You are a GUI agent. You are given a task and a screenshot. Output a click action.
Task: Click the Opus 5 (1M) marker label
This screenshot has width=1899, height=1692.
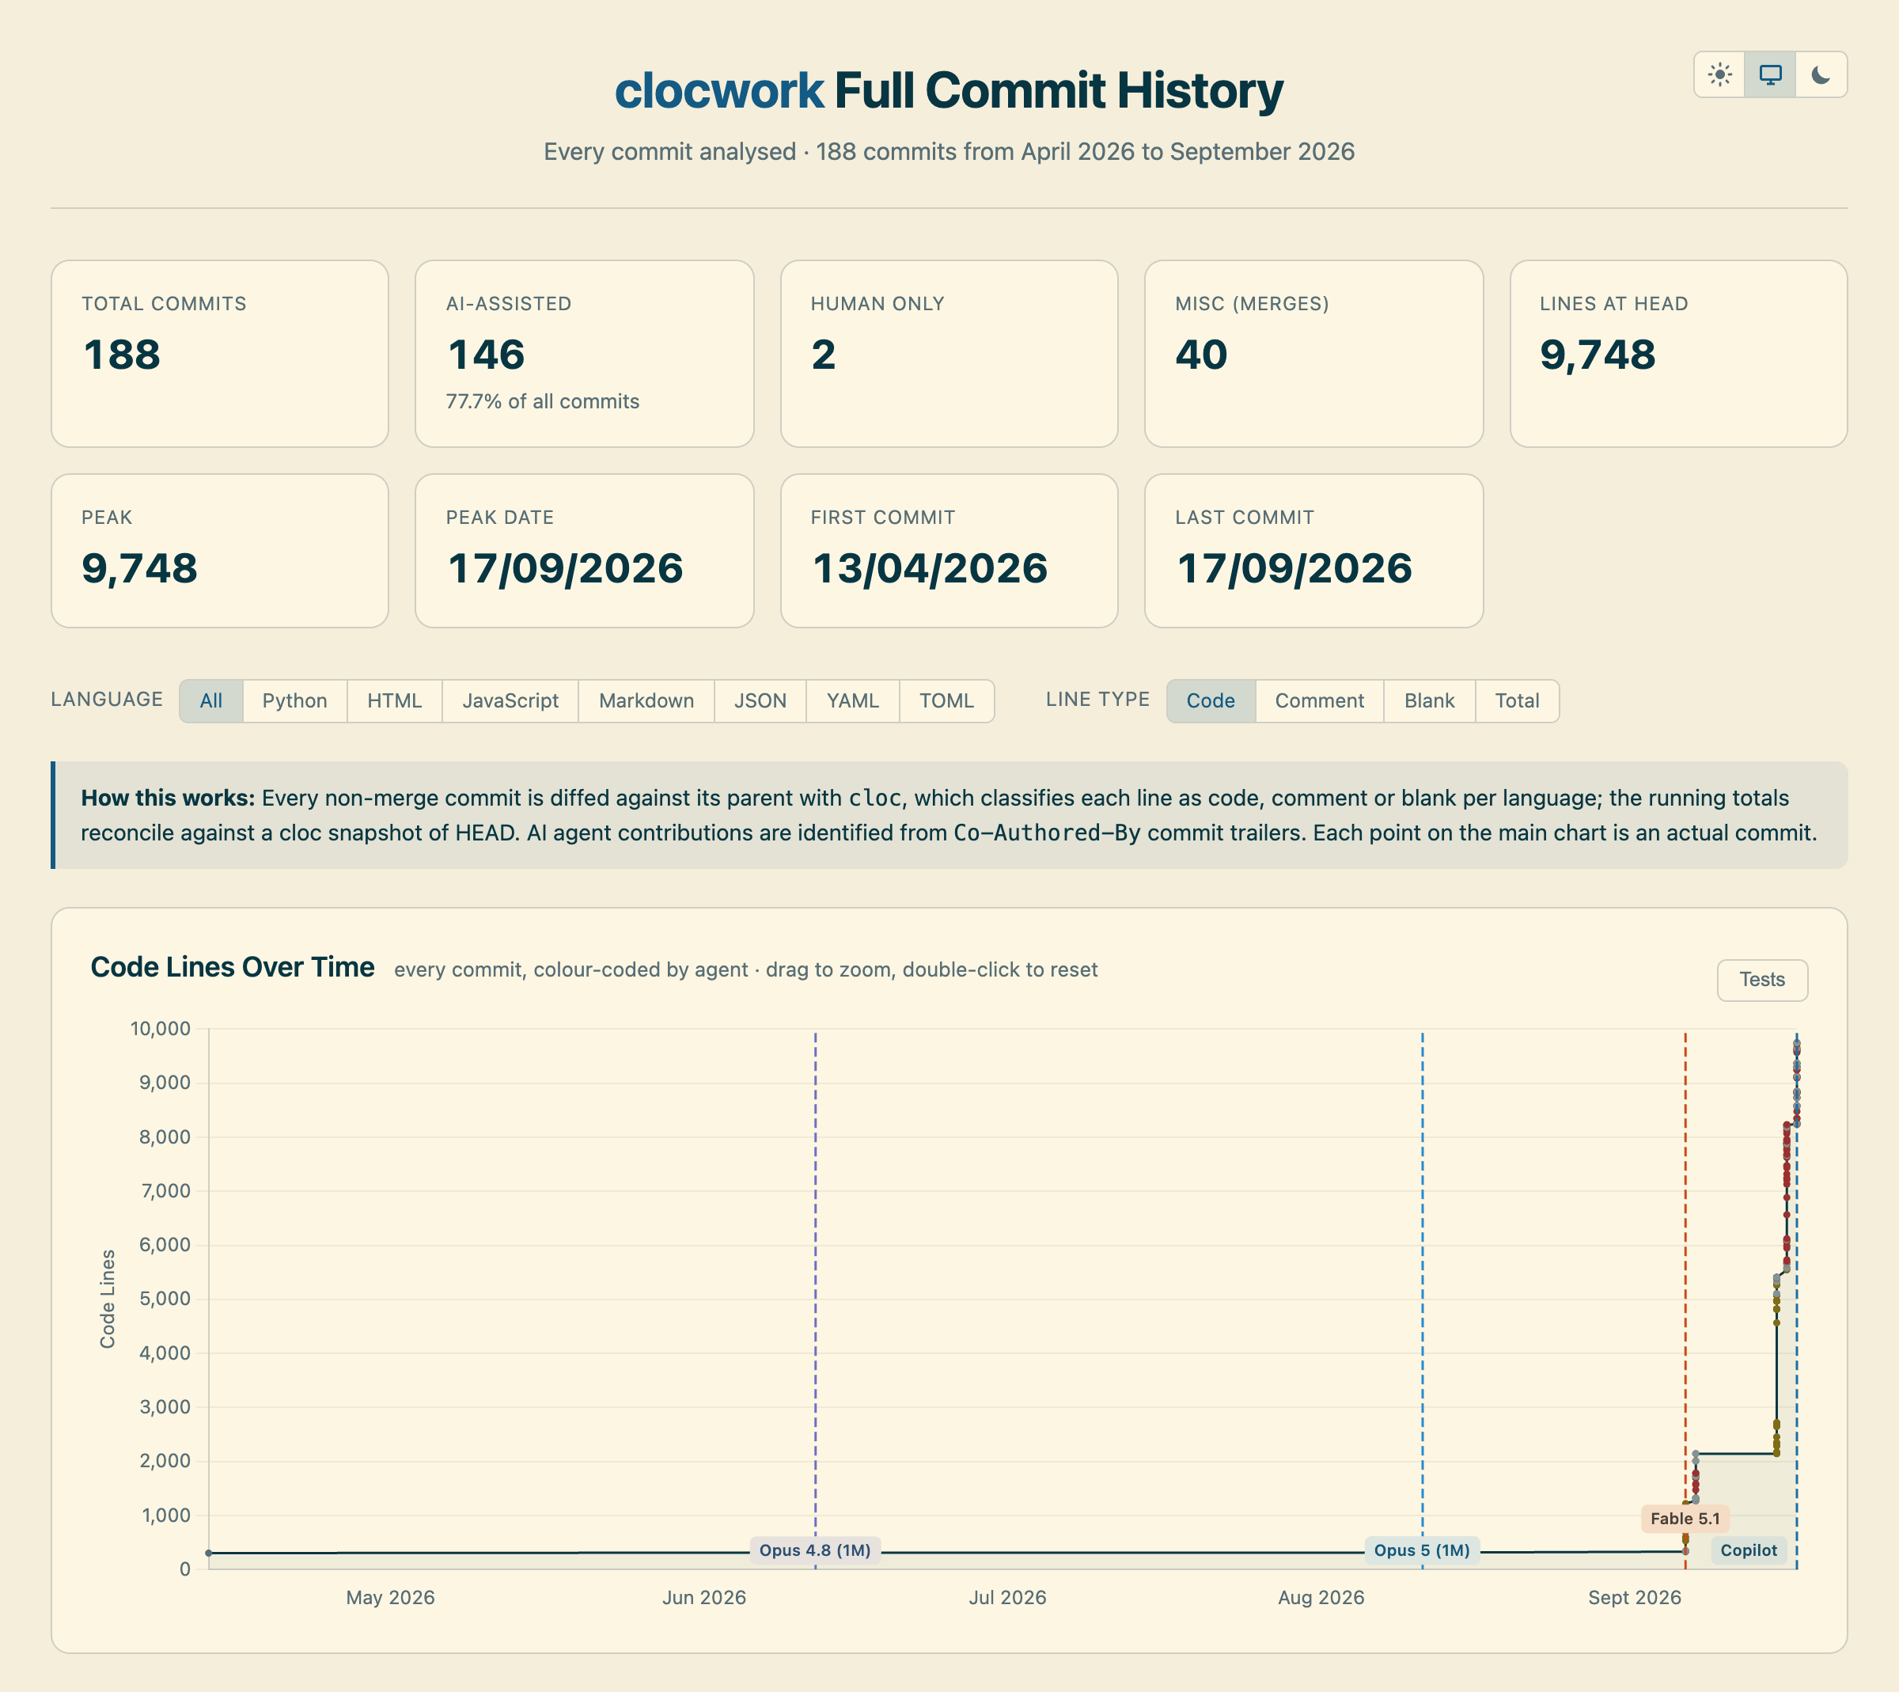1421,1550
